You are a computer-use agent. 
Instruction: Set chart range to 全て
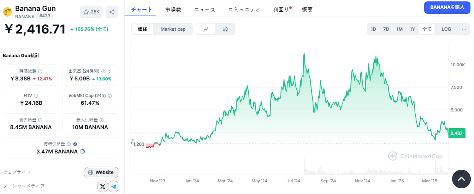pyautogui.click(x=427, y=29)
